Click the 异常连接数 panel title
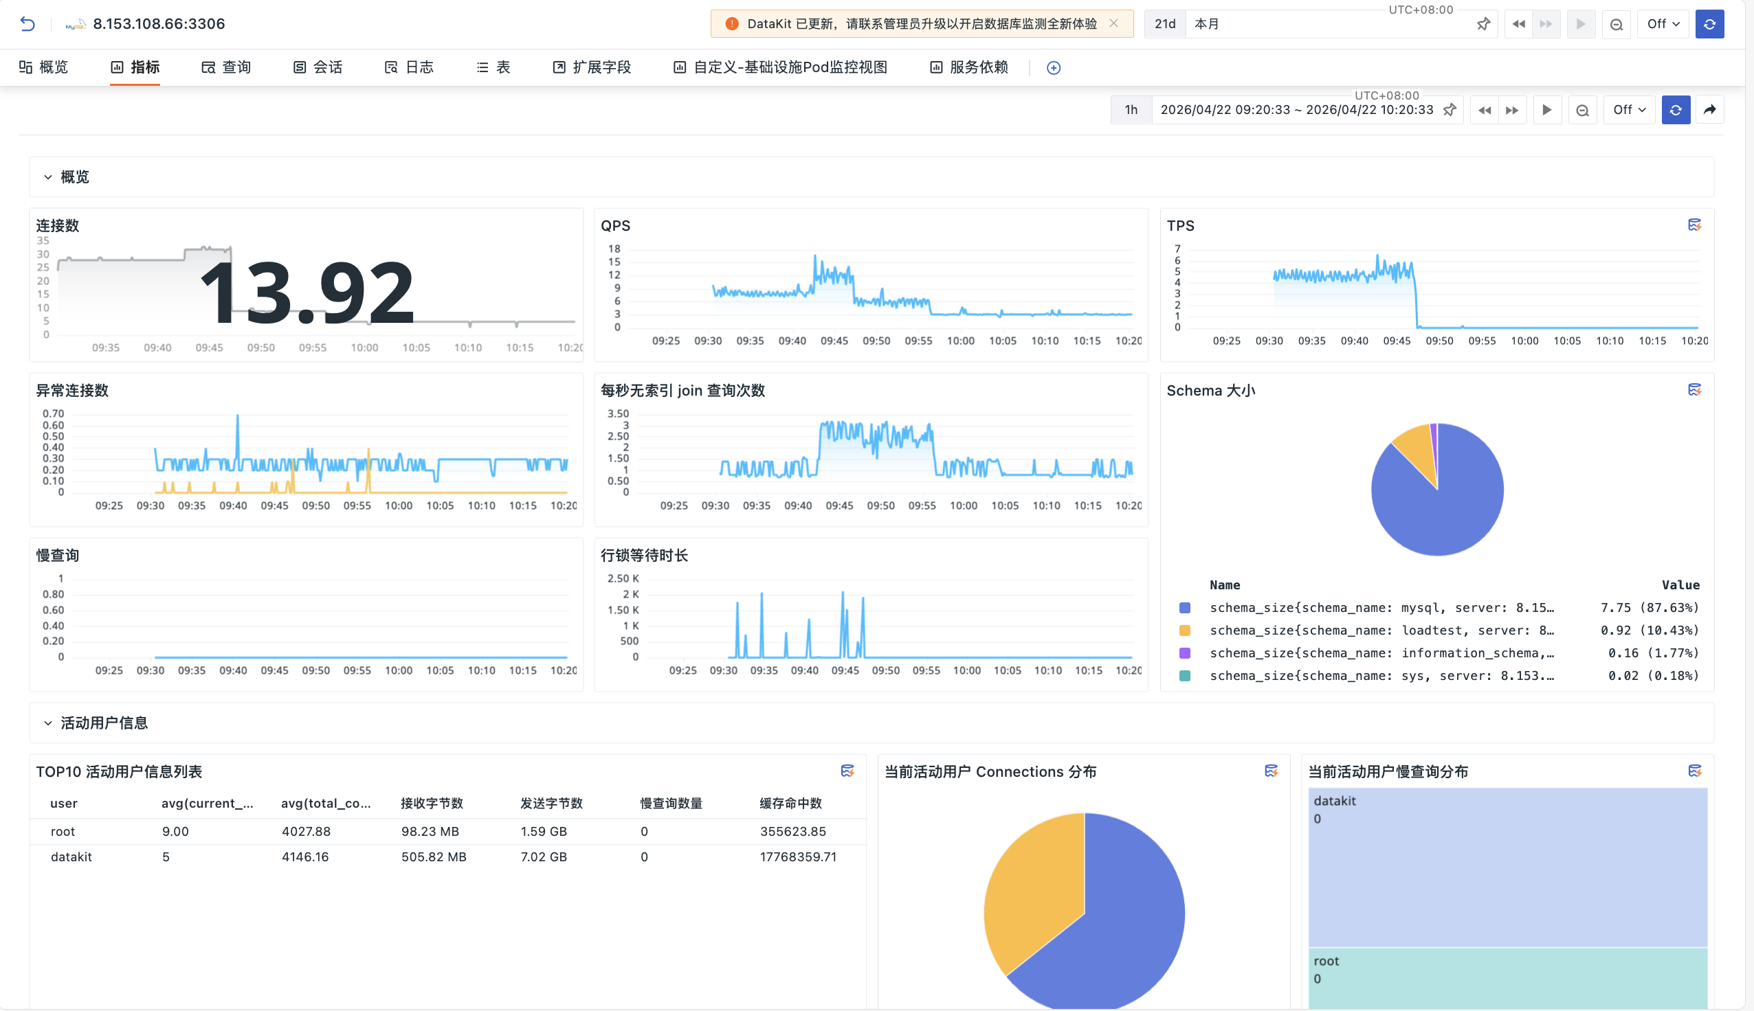The image size is (1754, 1011). (x=72, y=390)
